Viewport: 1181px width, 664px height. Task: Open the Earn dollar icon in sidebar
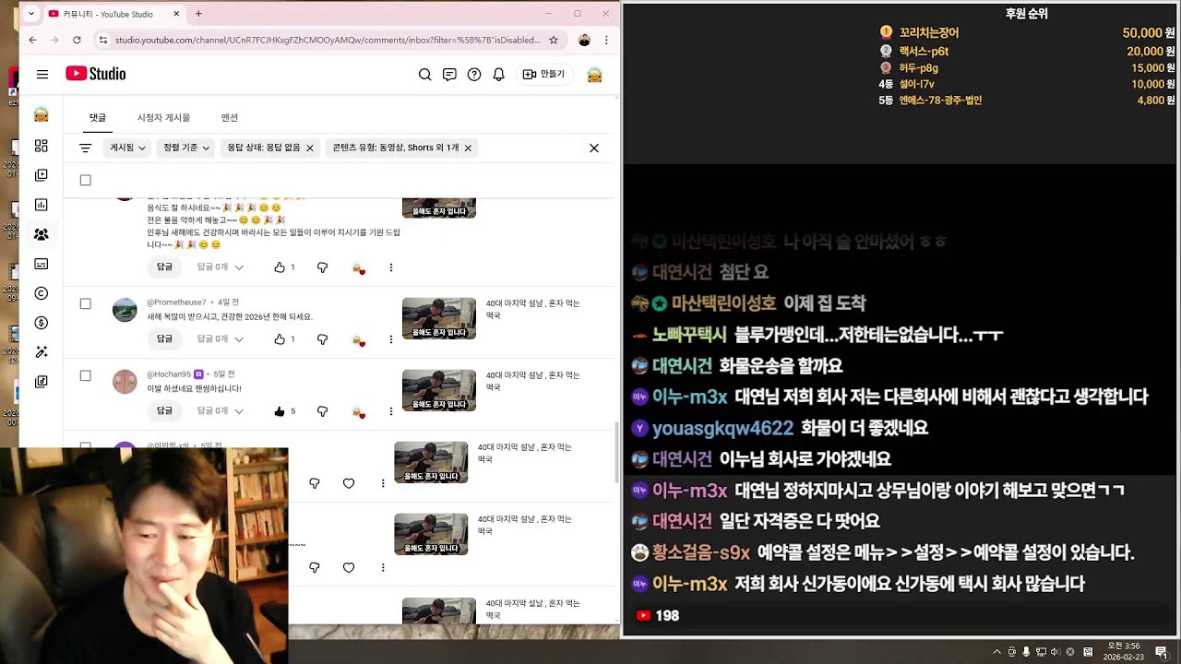point(41,323)
